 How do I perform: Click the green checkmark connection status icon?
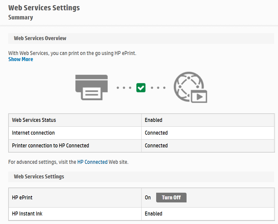pyautogui.click(x=141, y=88)
